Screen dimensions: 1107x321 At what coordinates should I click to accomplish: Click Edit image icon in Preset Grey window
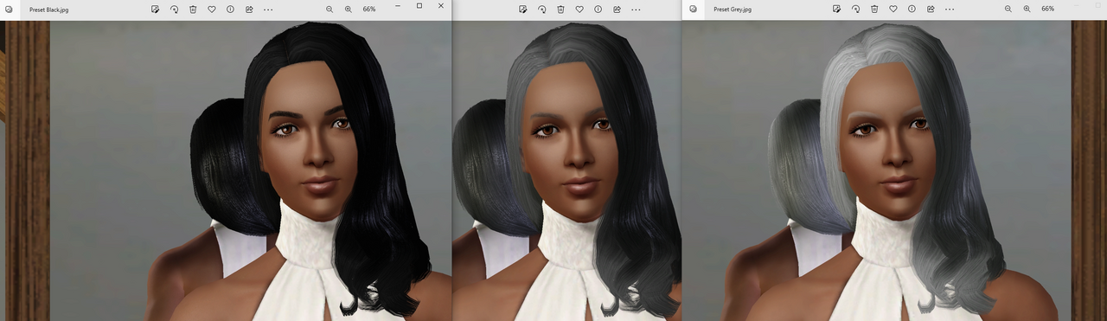pyautogui.click(x=837, y=9)
